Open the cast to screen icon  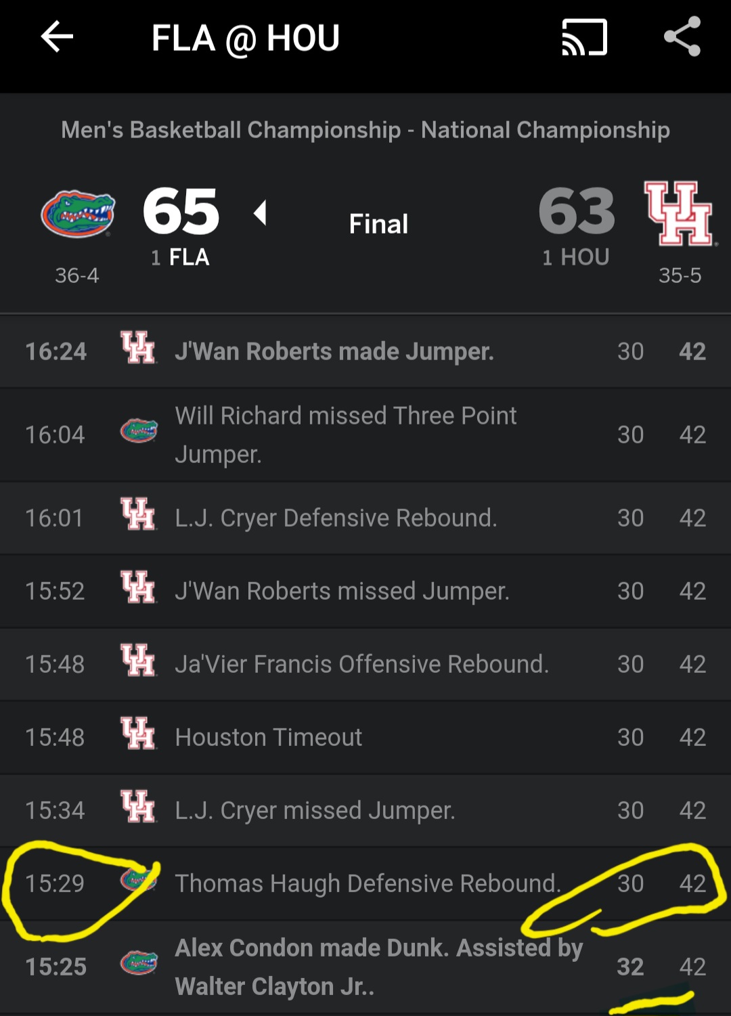point(585,37)
